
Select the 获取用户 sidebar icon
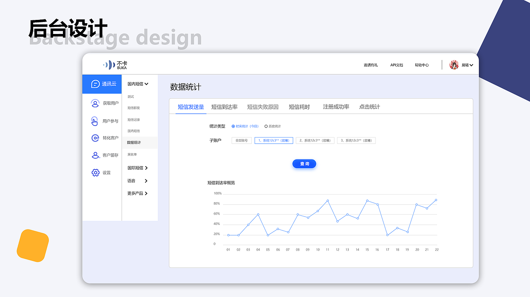(x=95, y=103)
